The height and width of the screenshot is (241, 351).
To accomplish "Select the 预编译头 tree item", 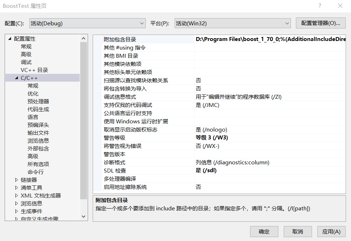I will point(38,125).
